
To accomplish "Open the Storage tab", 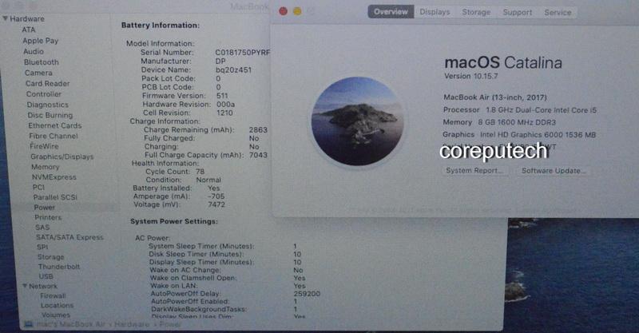I will tap(476, 12).
